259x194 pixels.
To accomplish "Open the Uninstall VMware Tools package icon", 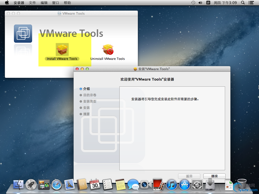I will (x=108, y=49).
